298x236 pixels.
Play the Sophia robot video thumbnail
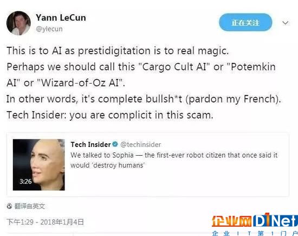pyautogui.click(x=39, y=164)
